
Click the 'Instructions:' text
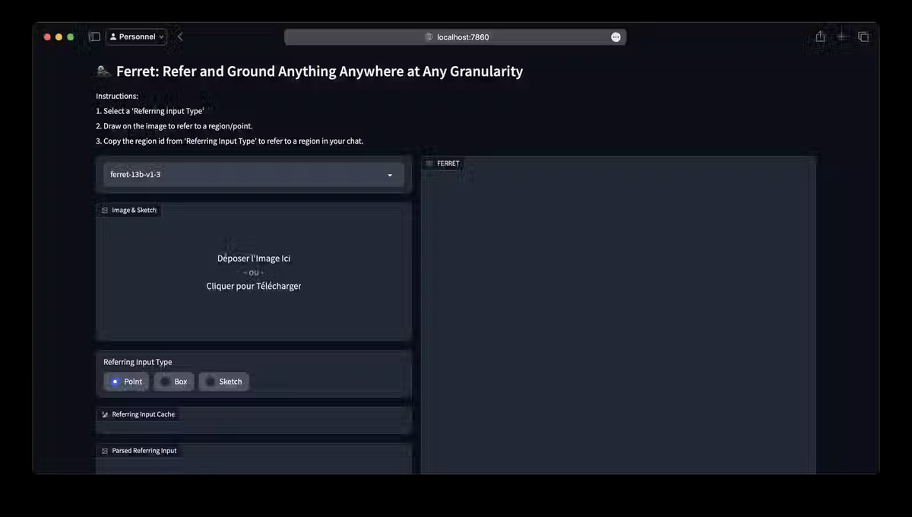[x=117, y=97]
